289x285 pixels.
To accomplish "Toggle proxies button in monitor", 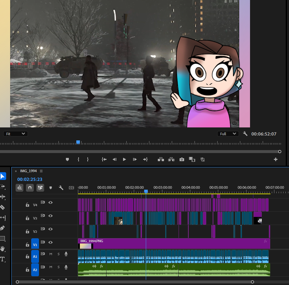I will pyautogui.click(x=203, y=160).
